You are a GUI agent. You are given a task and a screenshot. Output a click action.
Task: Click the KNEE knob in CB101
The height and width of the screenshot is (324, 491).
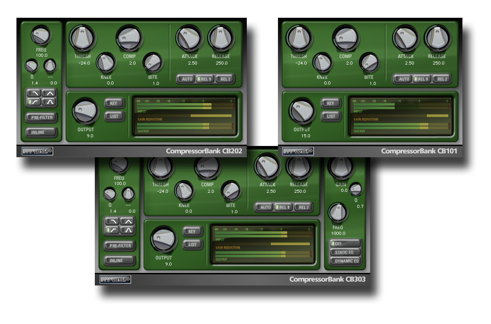[x=322, y=63]
